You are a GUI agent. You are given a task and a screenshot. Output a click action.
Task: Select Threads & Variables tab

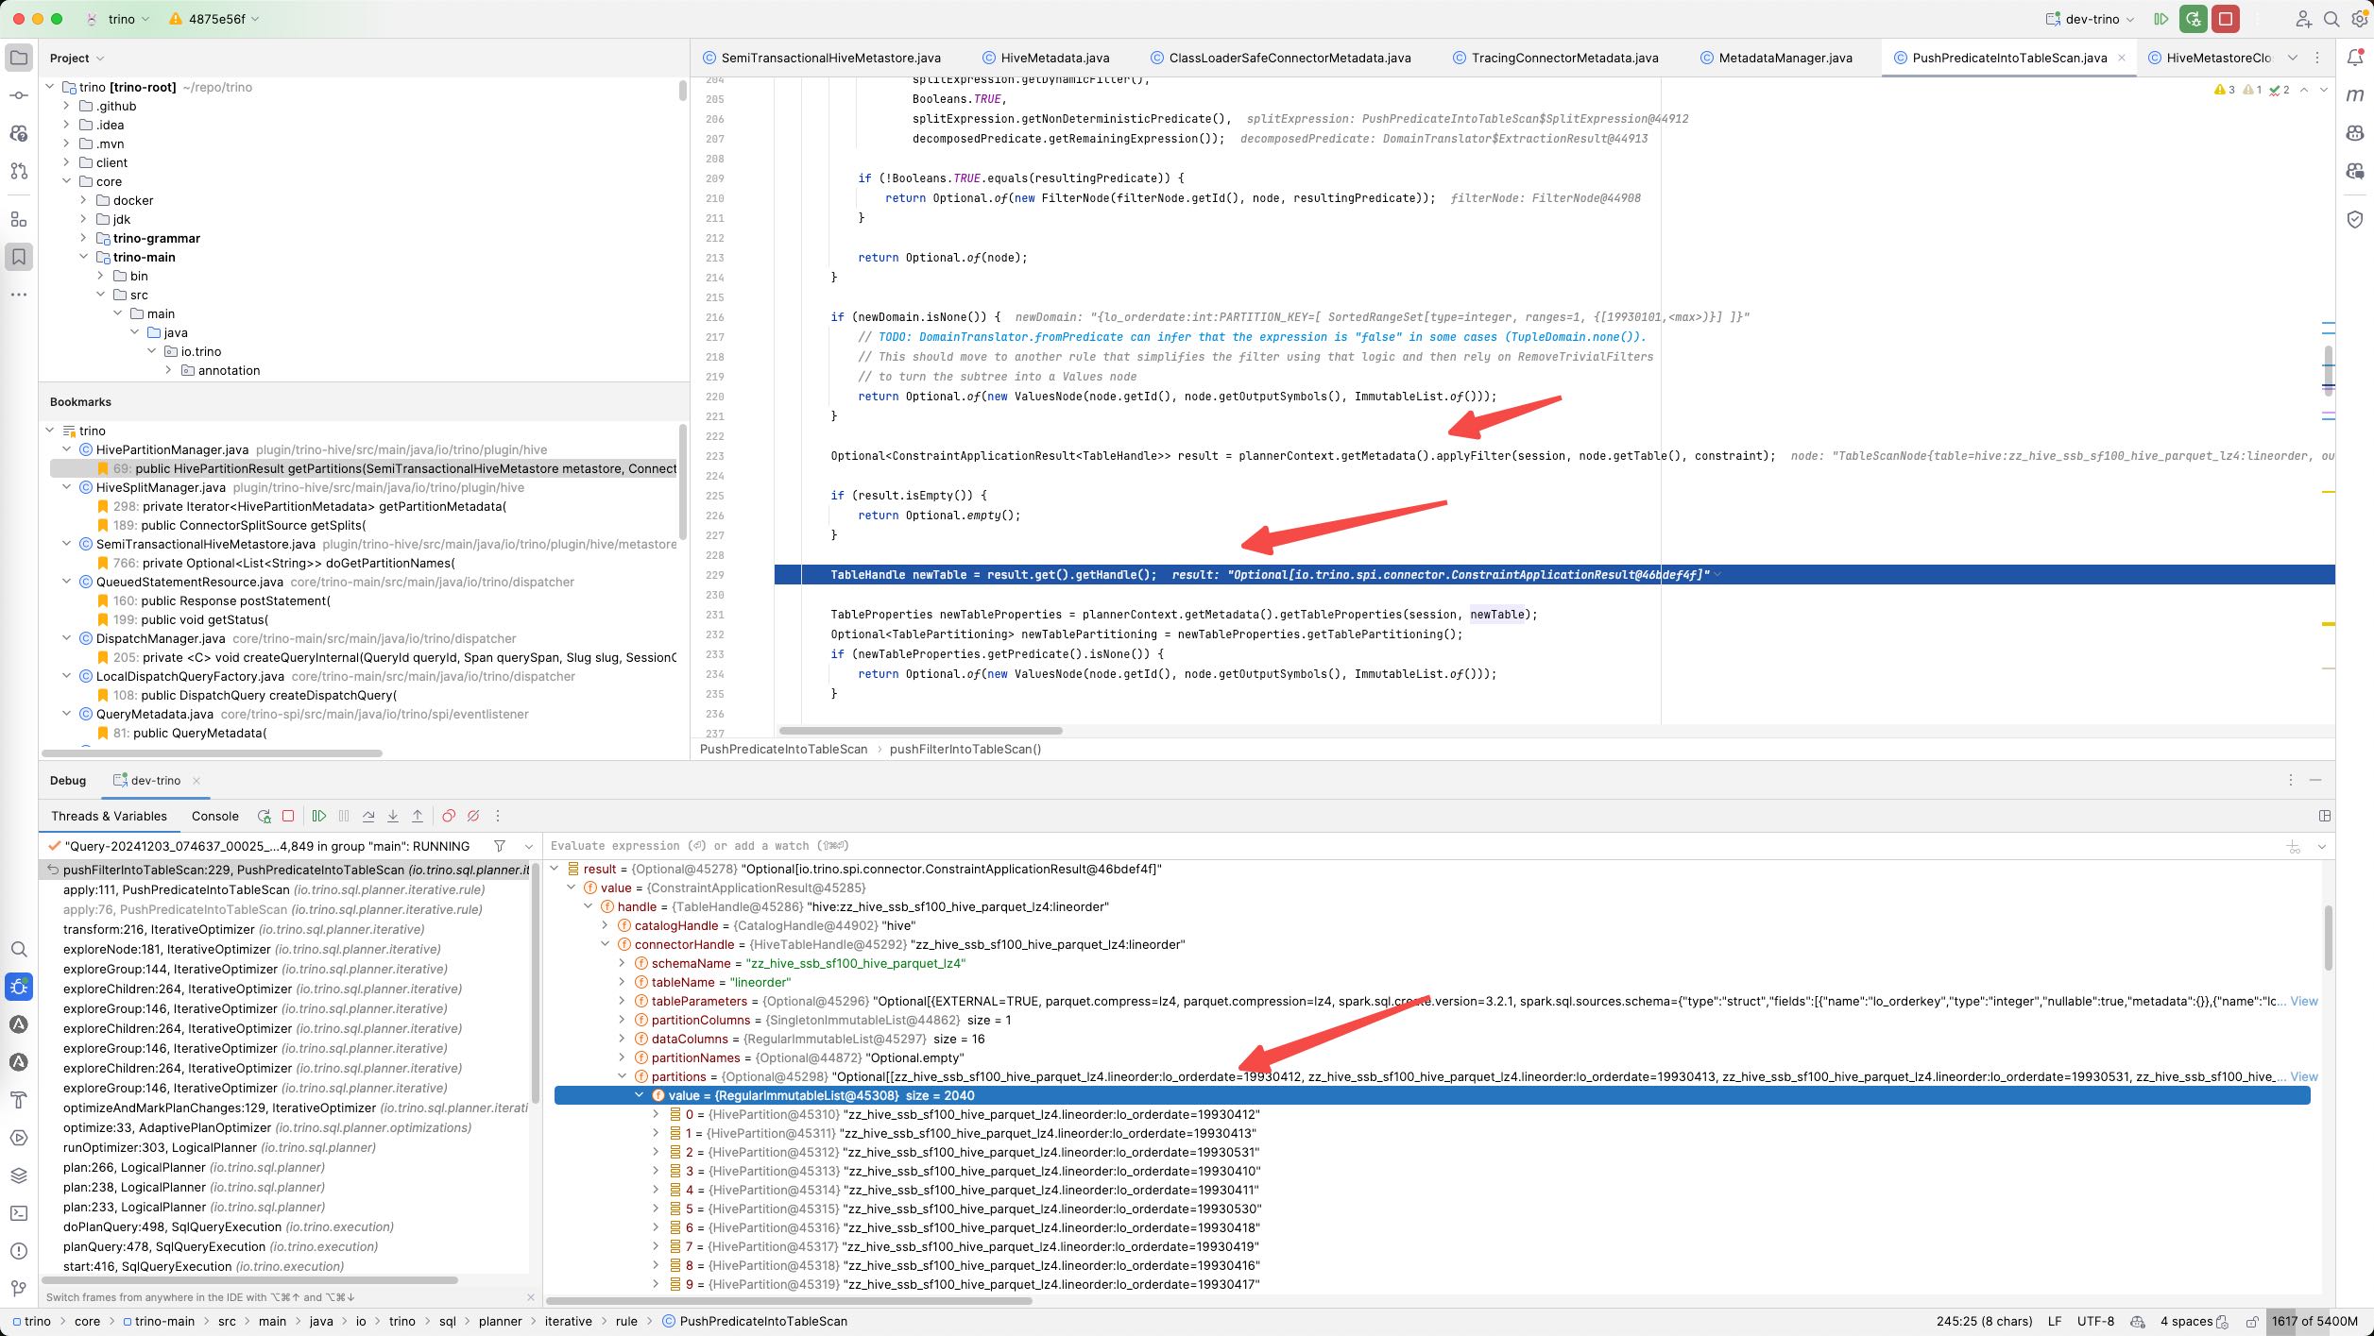pyautogui.click(x=109, y=817)
